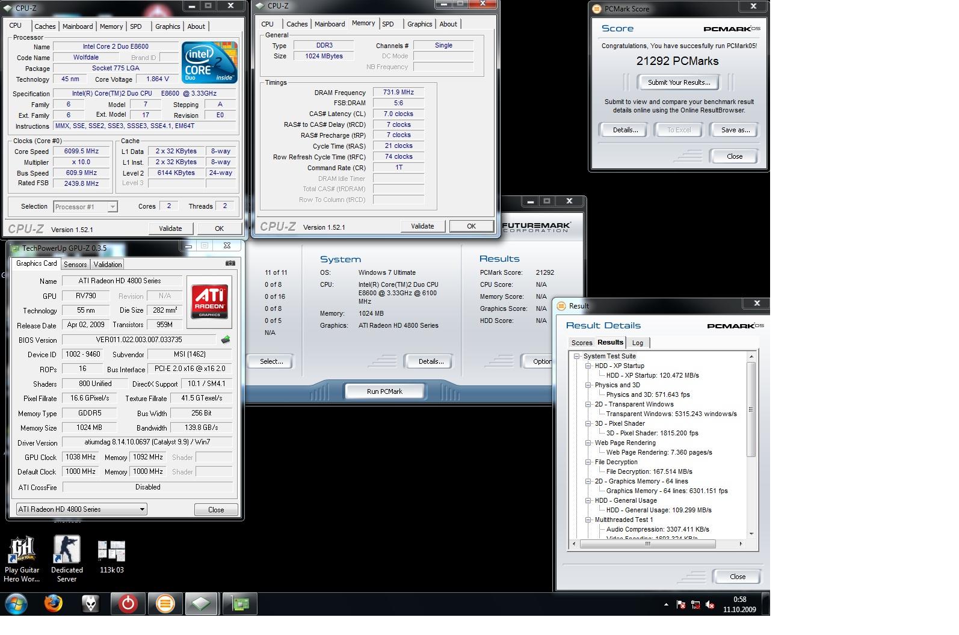Open Graphics tab in right CPU-Z window
The height and width of the screenshot is (635, 959).
(419, 24)
